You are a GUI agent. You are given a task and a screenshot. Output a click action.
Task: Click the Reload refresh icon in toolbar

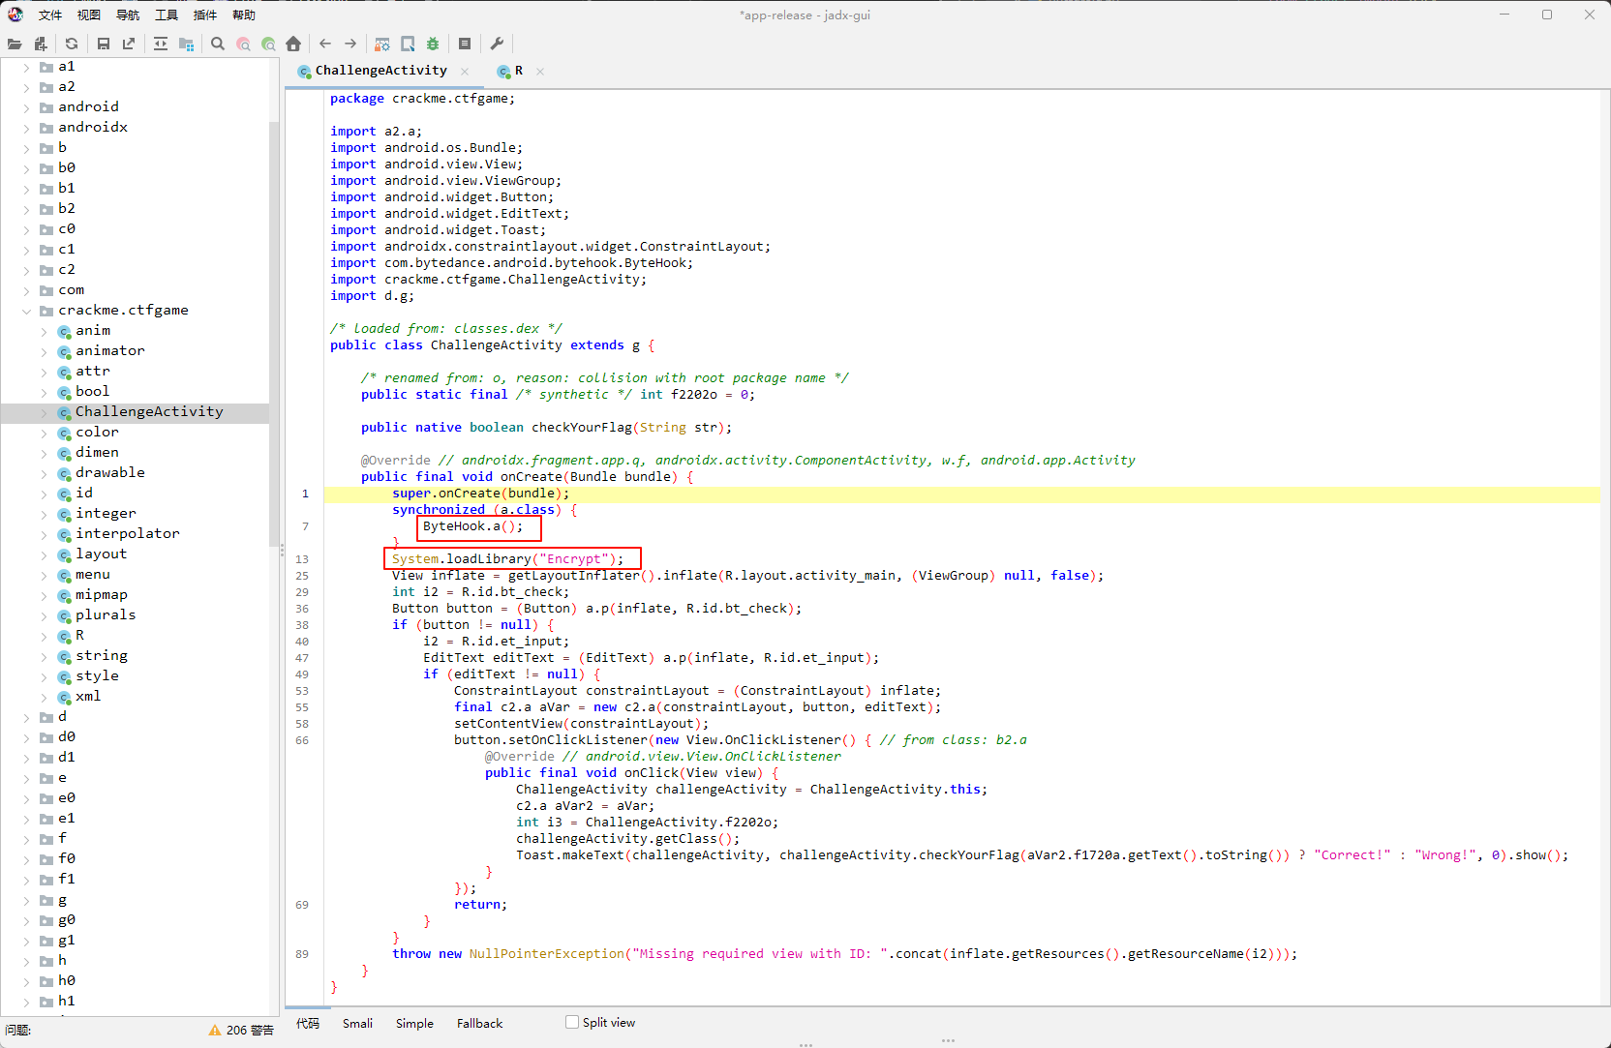click(72, 44)
